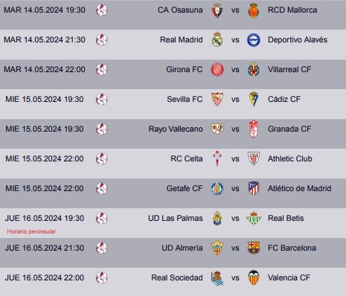Select the MIE 15.05.2024 22:00 Getafe date
This screenshot has width=346, height=296.
coord(45,188)
